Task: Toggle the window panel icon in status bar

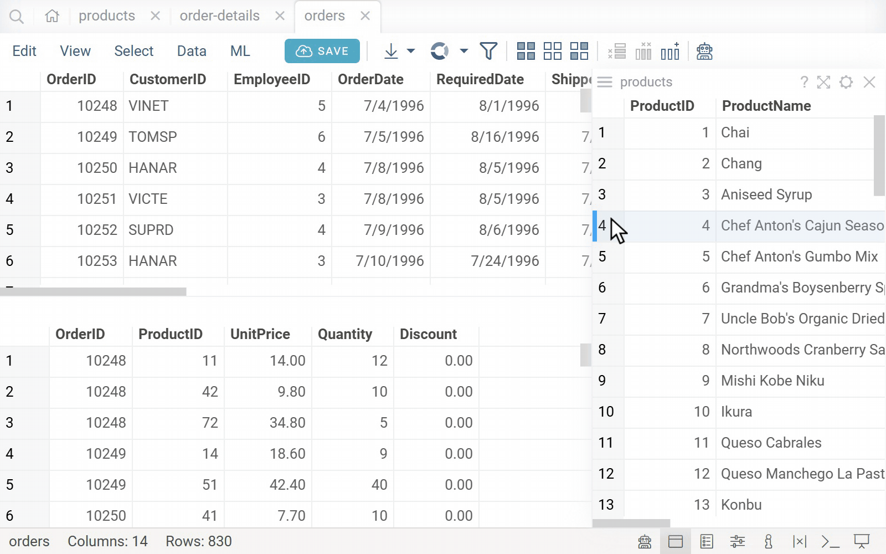Action: tap(676, 541)
